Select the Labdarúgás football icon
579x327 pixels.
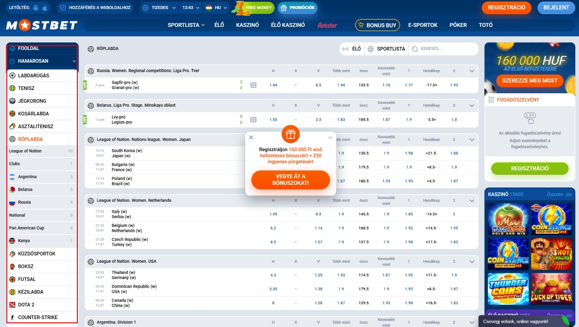[x=12, y=75]
